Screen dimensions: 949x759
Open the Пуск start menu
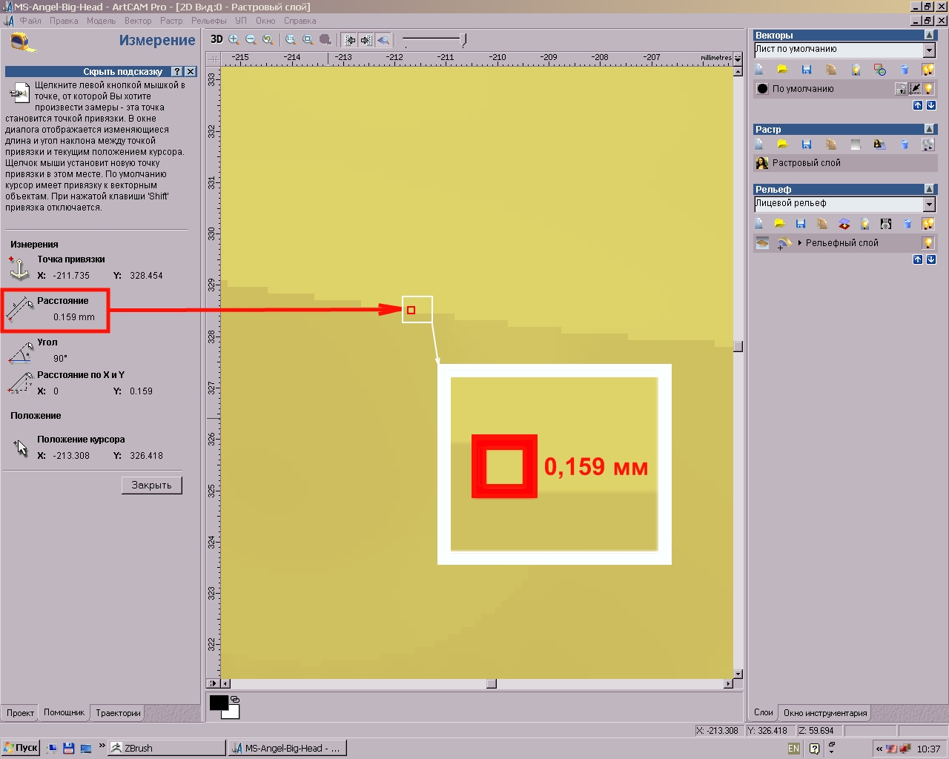(x=20, y=748)
